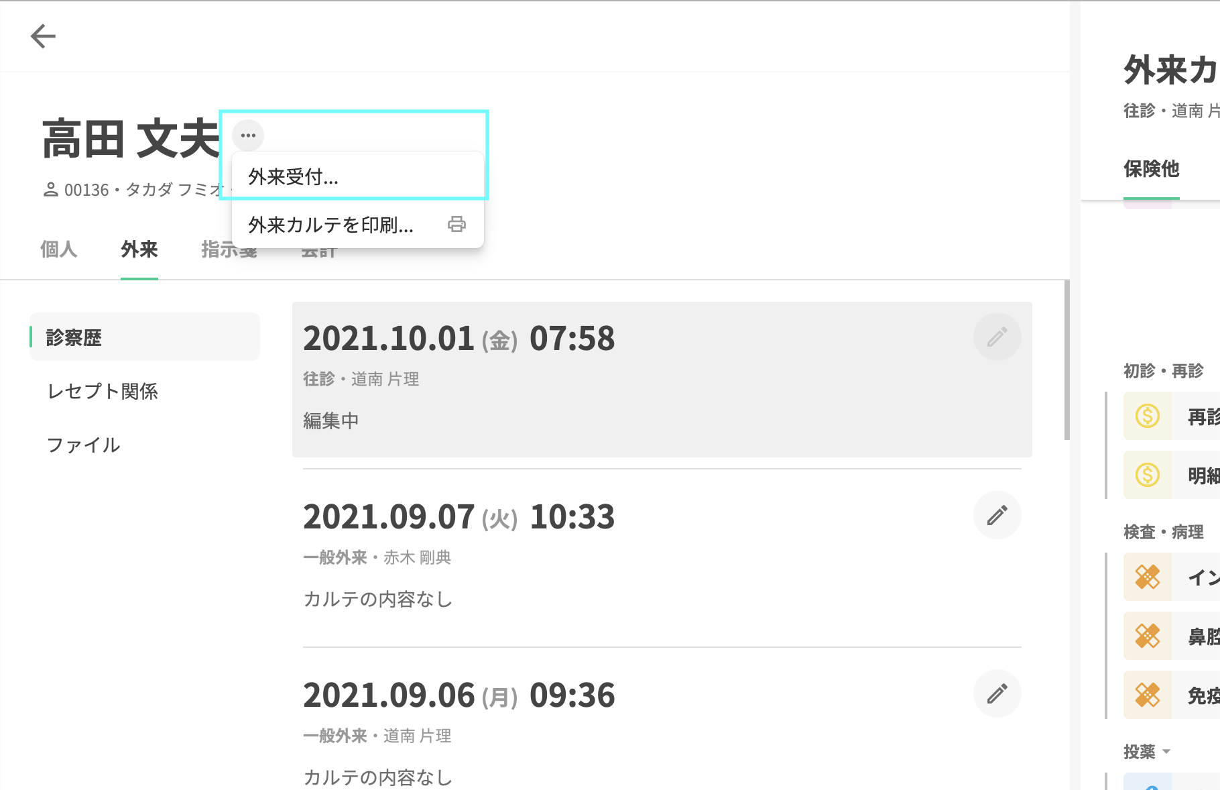The height and width of the screenshot is (790, 1220).
Task: Click the three-dots more options button
Action: pos(248,135)
